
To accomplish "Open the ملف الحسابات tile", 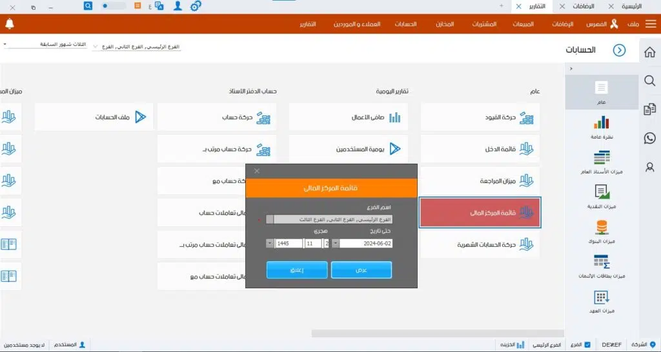I will (94, 117).
